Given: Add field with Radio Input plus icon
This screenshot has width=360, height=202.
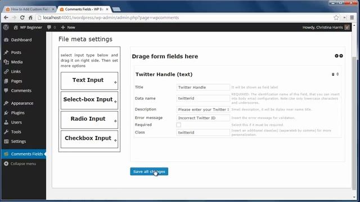Looking at the screenshot, I should [x=115, y=121].
